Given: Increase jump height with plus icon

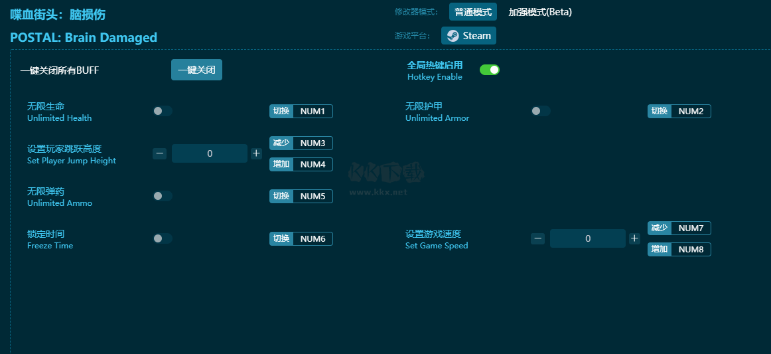Looking at the screenshot, I should 256,153.
